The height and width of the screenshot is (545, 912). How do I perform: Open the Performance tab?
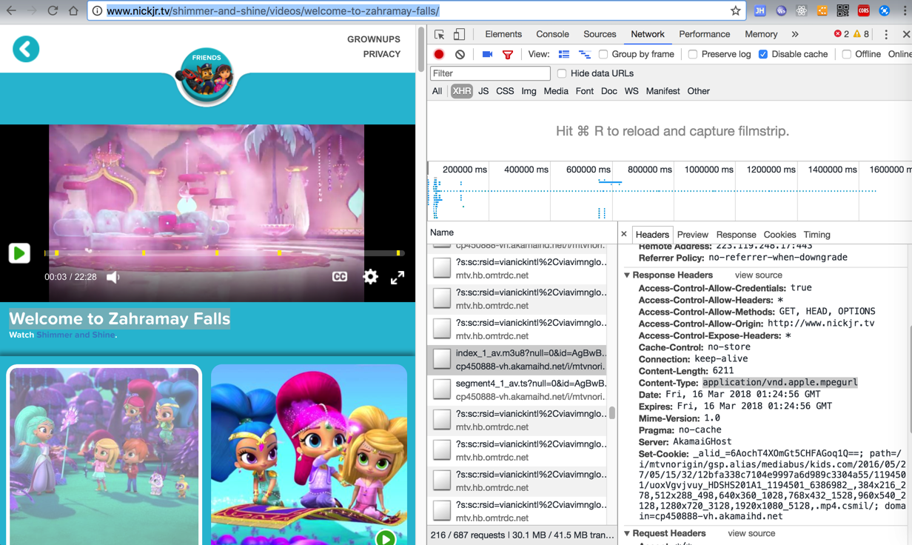705,34
